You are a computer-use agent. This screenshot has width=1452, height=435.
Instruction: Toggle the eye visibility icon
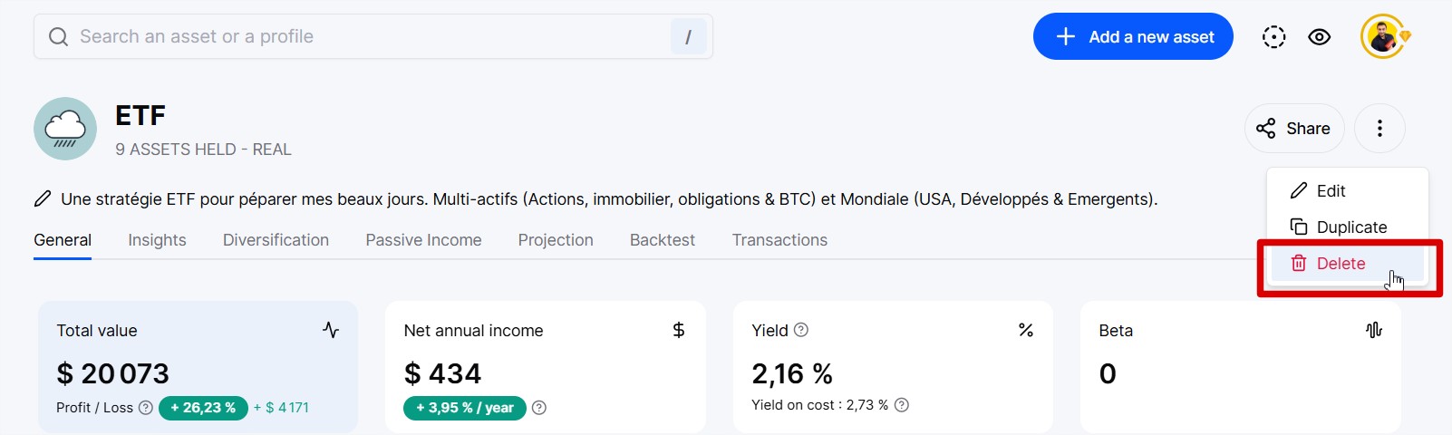(x=1320, y=37)
